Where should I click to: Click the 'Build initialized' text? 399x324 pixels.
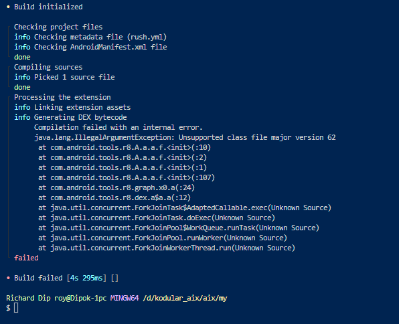(48, 7)
